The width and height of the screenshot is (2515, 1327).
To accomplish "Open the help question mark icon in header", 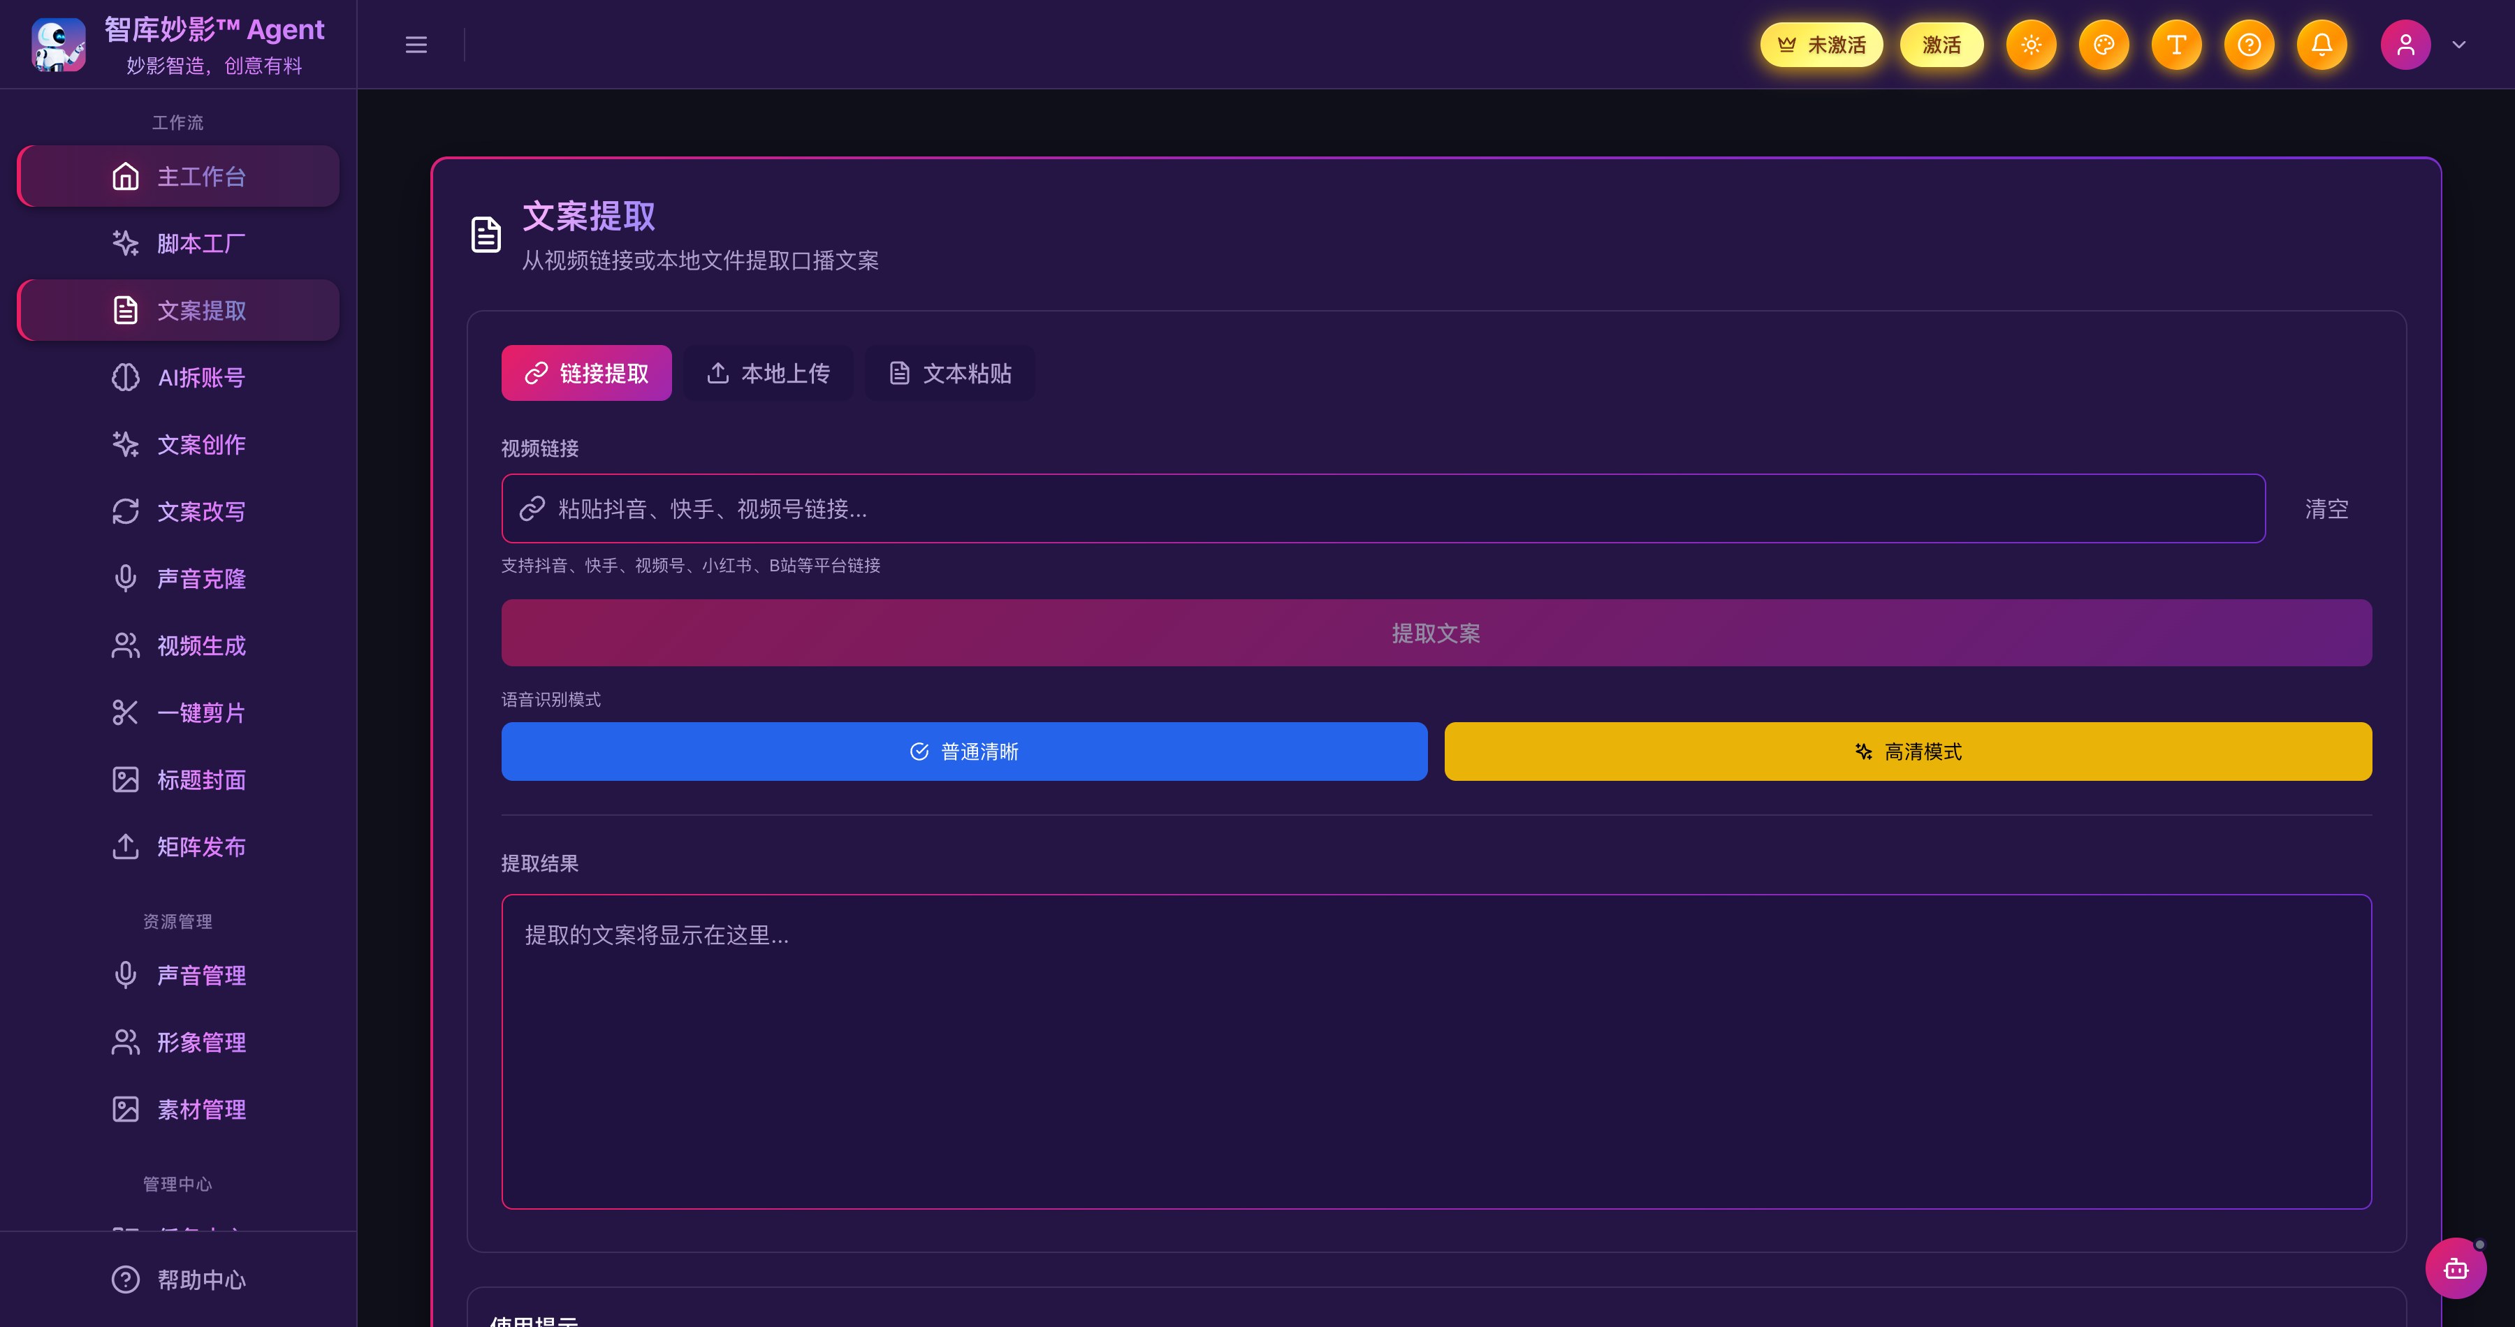I will (x=2250, y=45).
